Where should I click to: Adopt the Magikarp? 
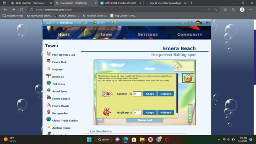click(150, 112)
